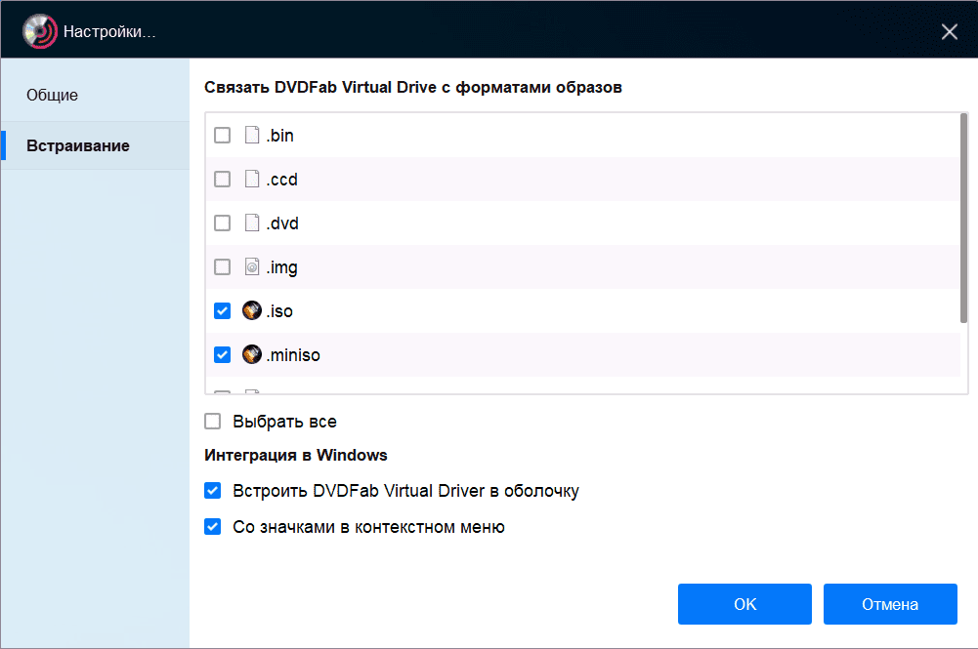Disable 'Встроить DVDFab Virtual Driver в оболочку'
The width and height of the screenshot is (978, 649).
pyautogui.click(x=213, y=491)
